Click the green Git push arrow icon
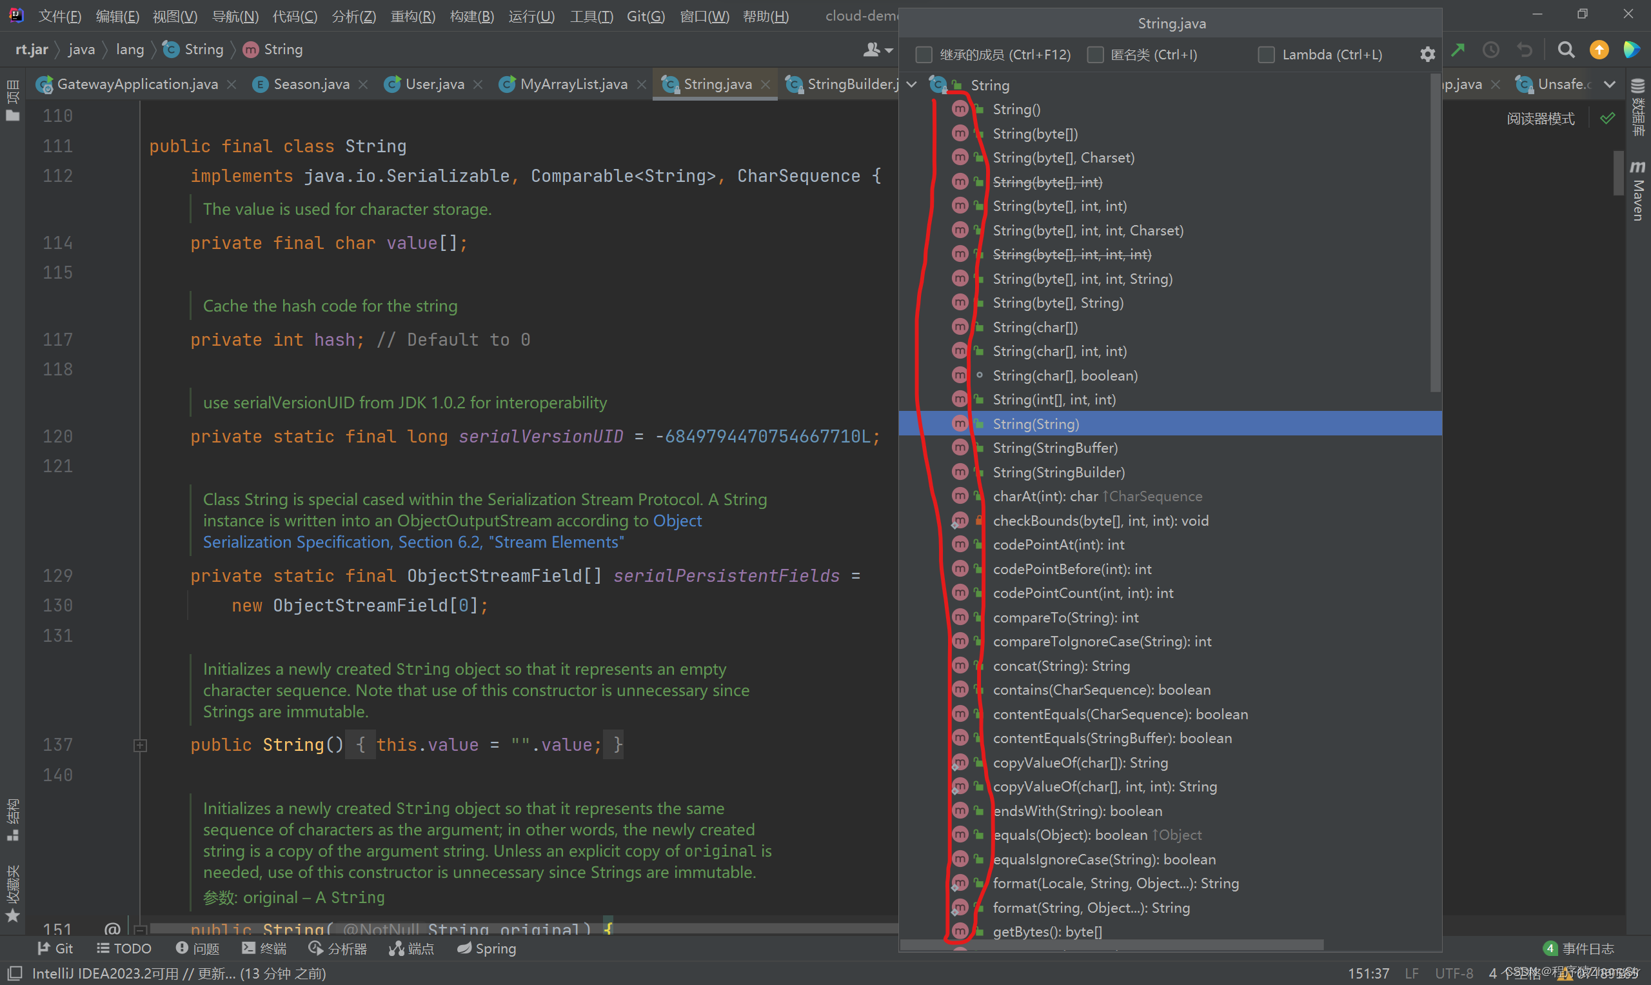The image size is (1651, 985). [1458, 50]
